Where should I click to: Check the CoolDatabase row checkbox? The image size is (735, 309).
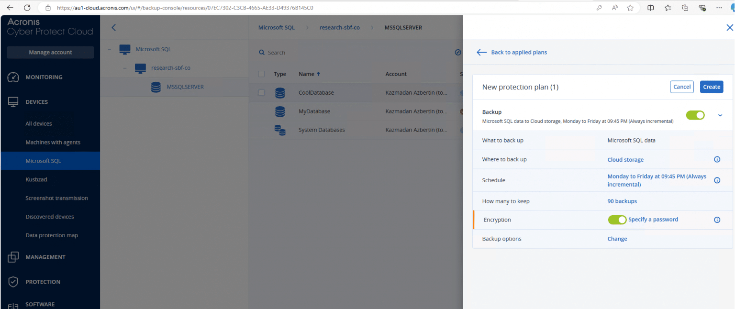(261, 92)
